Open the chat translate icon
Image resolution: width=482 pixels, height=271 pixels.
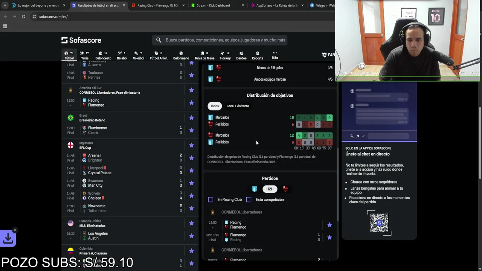coord(352,136)
